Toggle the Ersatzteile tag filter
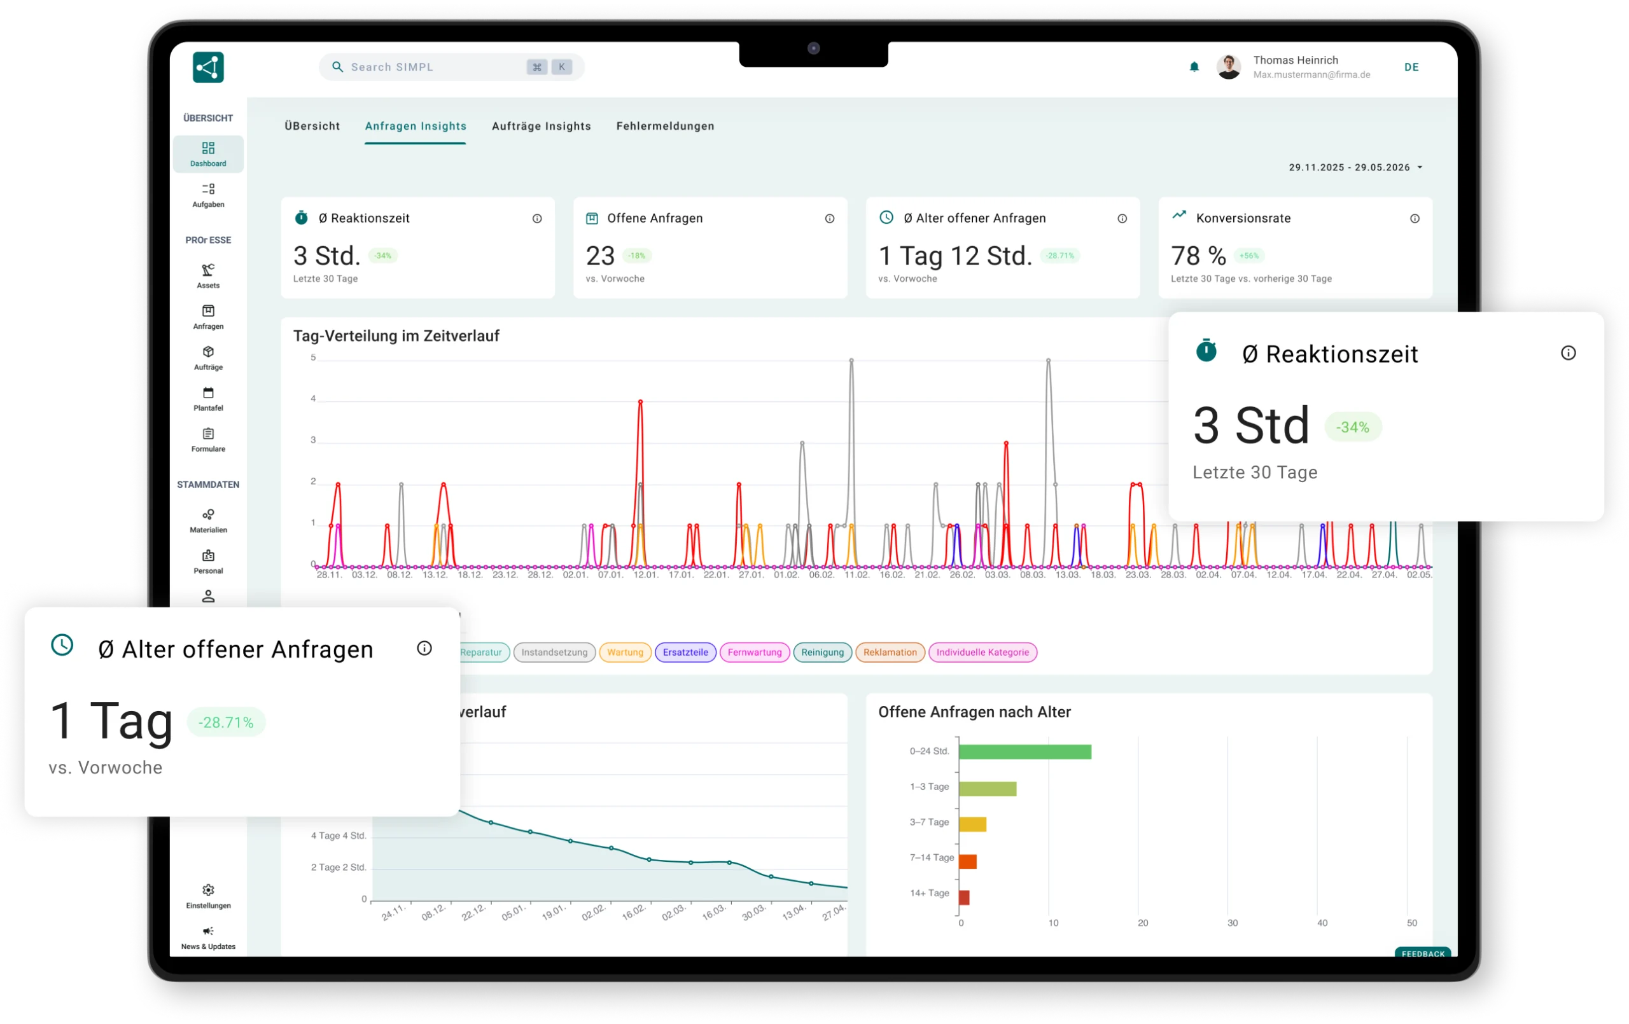The image size is (1629, 1024). click(x=685, y=652)
